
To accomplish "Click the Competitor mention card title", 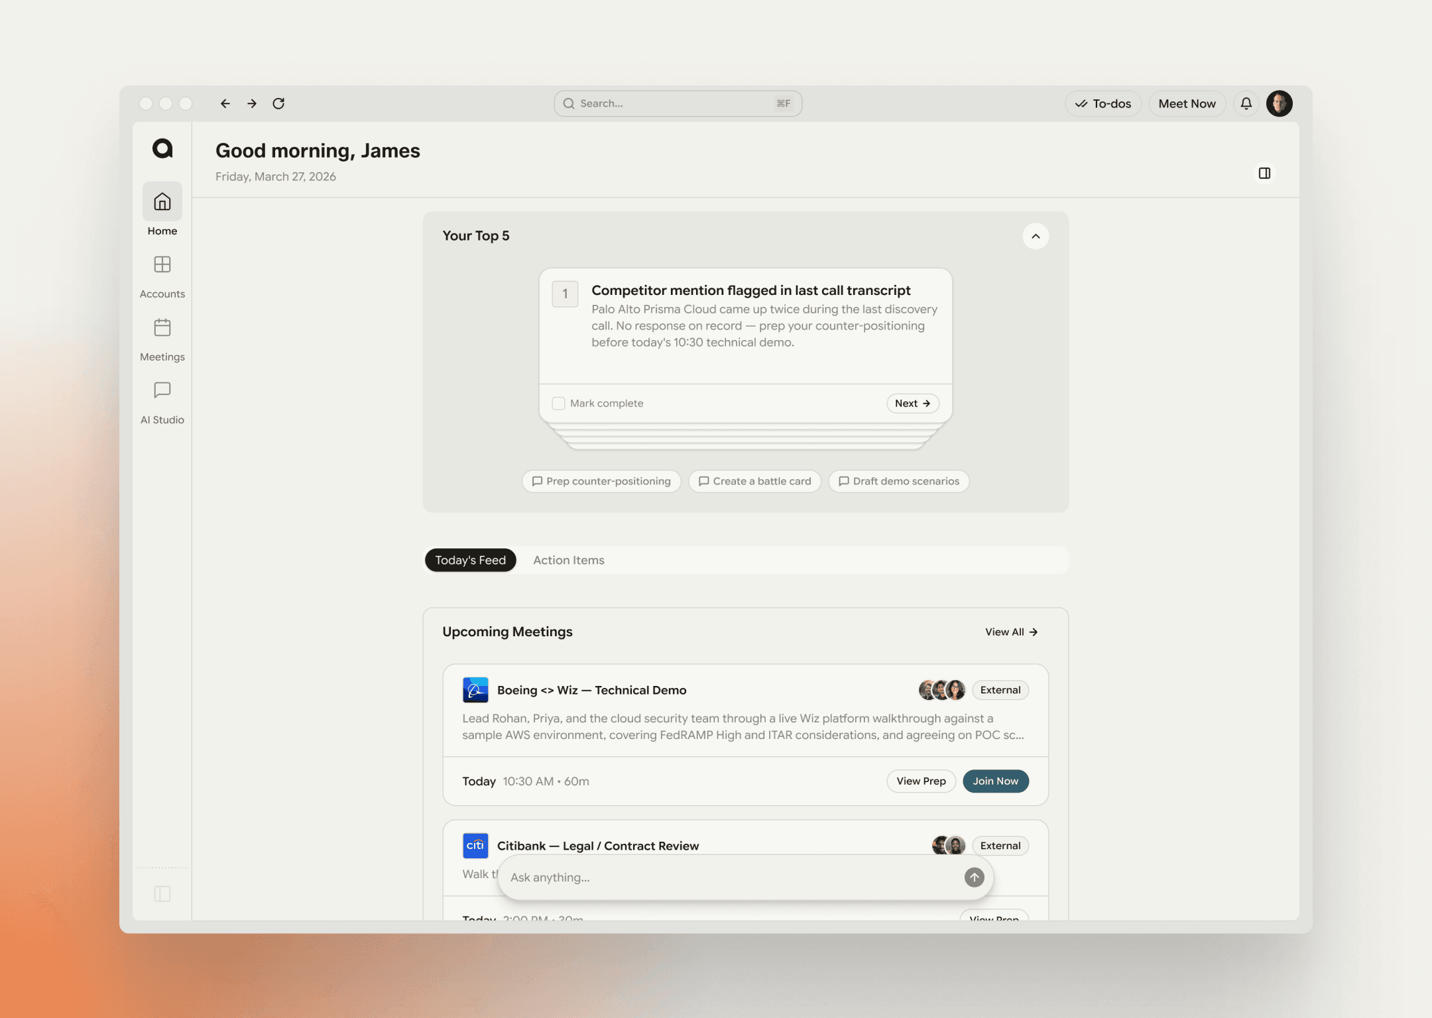I will tap(751, 290).
